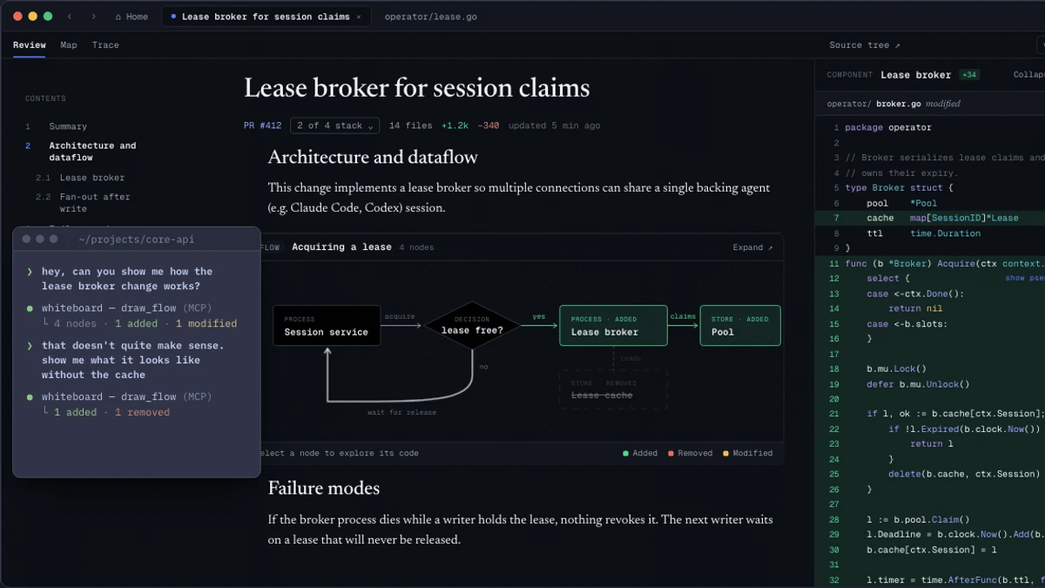1045x588 pixels.
Task: Go forward using the right arrow
Action: click(x=93, y=17)
